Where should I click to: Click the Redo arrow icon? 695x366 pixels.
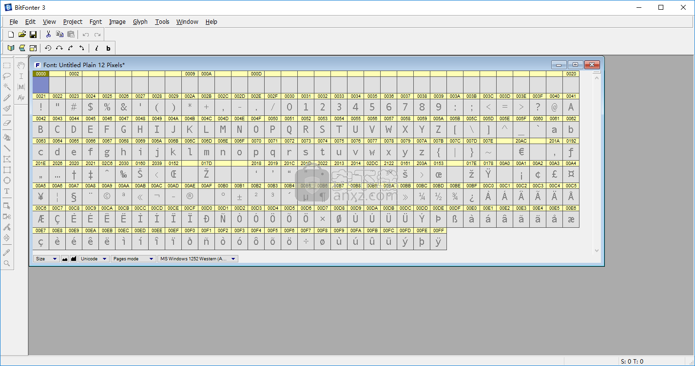(97, 35)
